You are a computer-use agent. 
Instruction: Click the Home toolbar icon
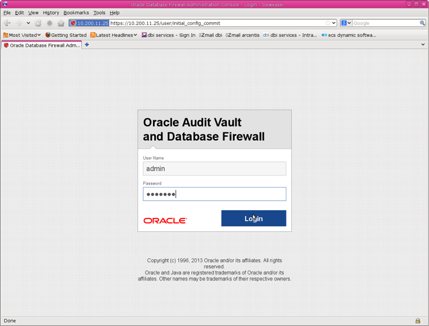pos(61,23)
